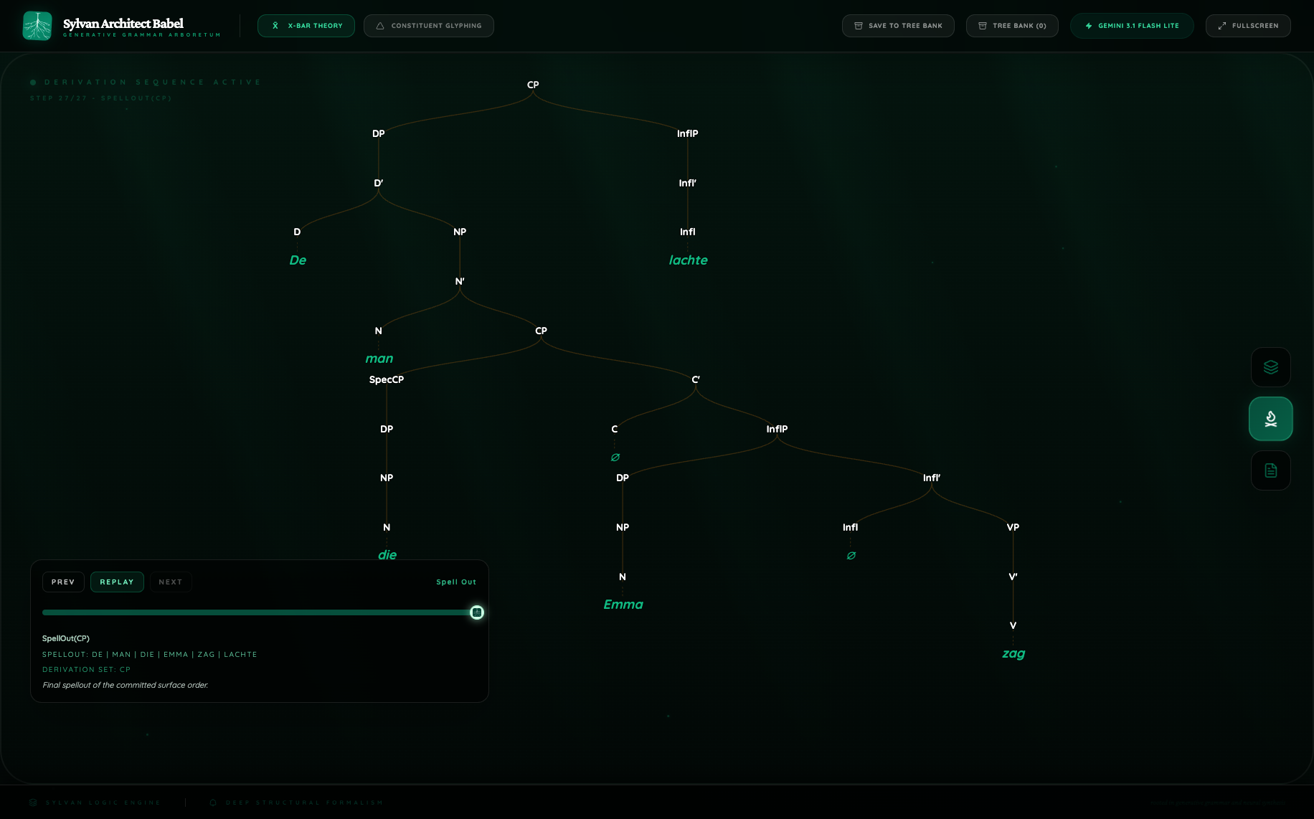Click the expand arrows Fullscreen icon

click(1222, 26)
